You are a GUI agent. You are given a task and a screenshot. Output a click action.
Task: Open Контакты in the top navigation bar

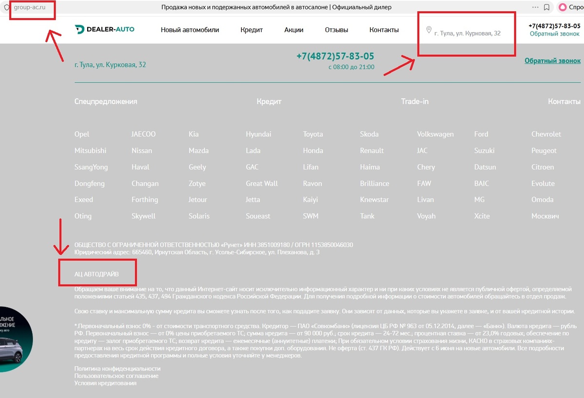[384, 30]
